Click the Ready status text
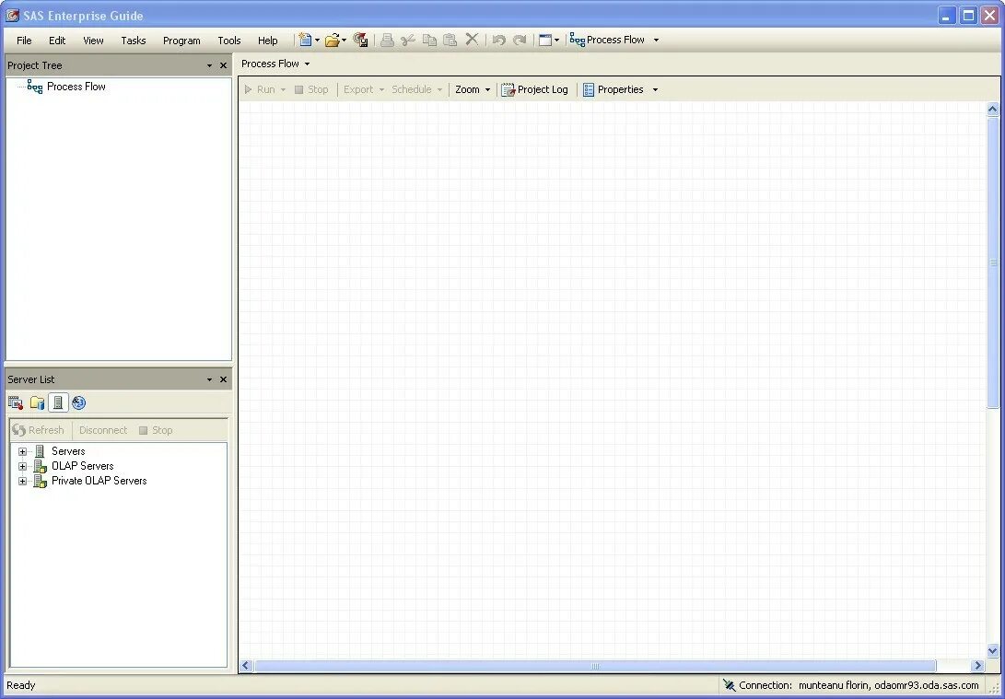Viewport: 1005px width, 699px height. 21,685
